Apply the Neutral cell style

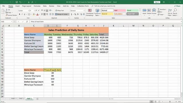point(107,14)
